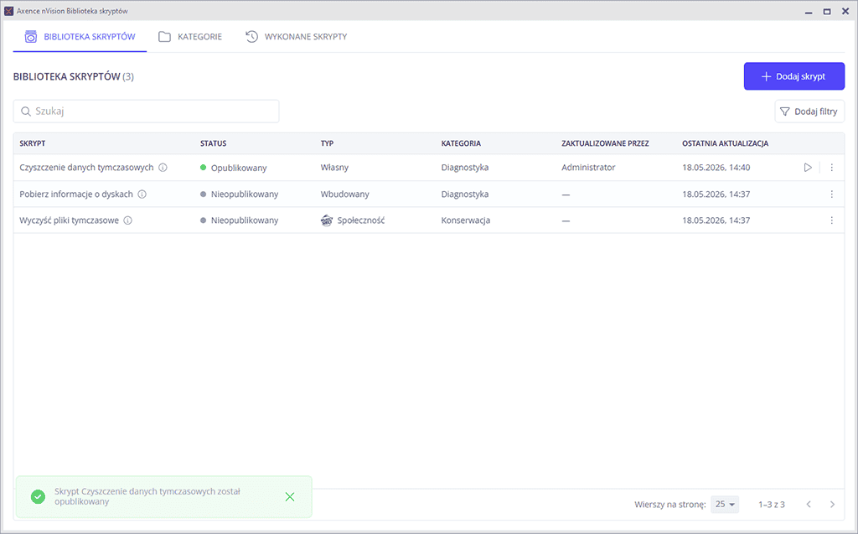This screenshot has width=858, height=534.
Task: Open more options for Pobierz informacje o dyskach
Action: coord(832,194)
